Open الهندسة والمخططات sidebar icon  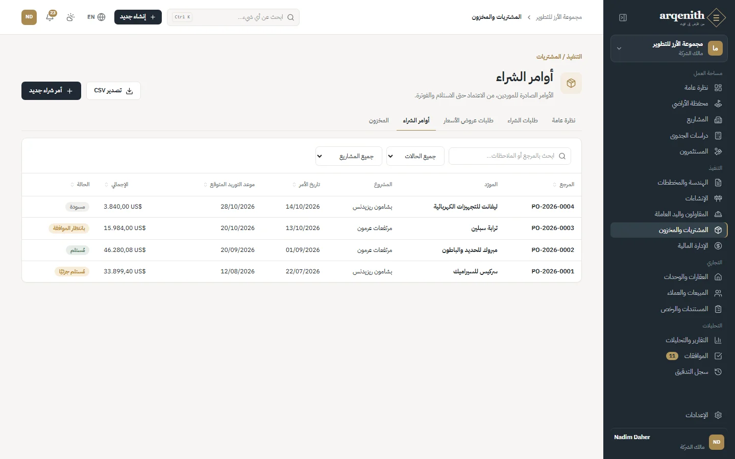(718, 183)
